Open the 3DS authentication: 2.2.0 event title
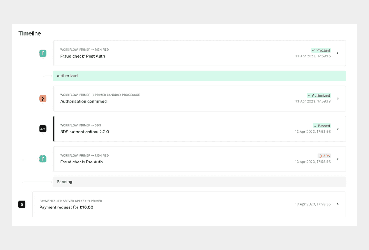 point(85,132)
